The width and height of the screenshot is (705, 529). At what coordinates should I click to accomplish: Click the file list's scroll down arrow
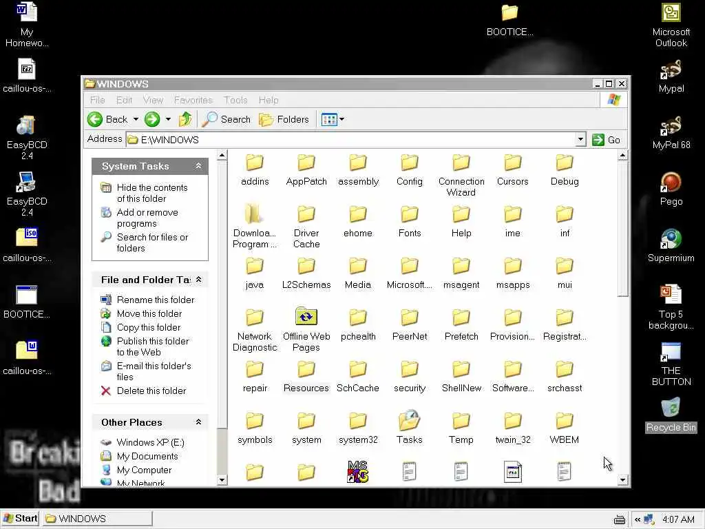coord(622,479)
